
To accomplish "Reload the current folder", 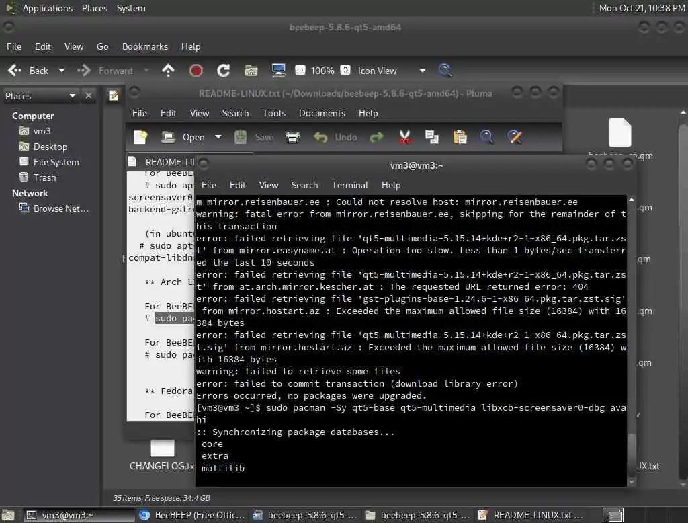I will click(223, 71).
